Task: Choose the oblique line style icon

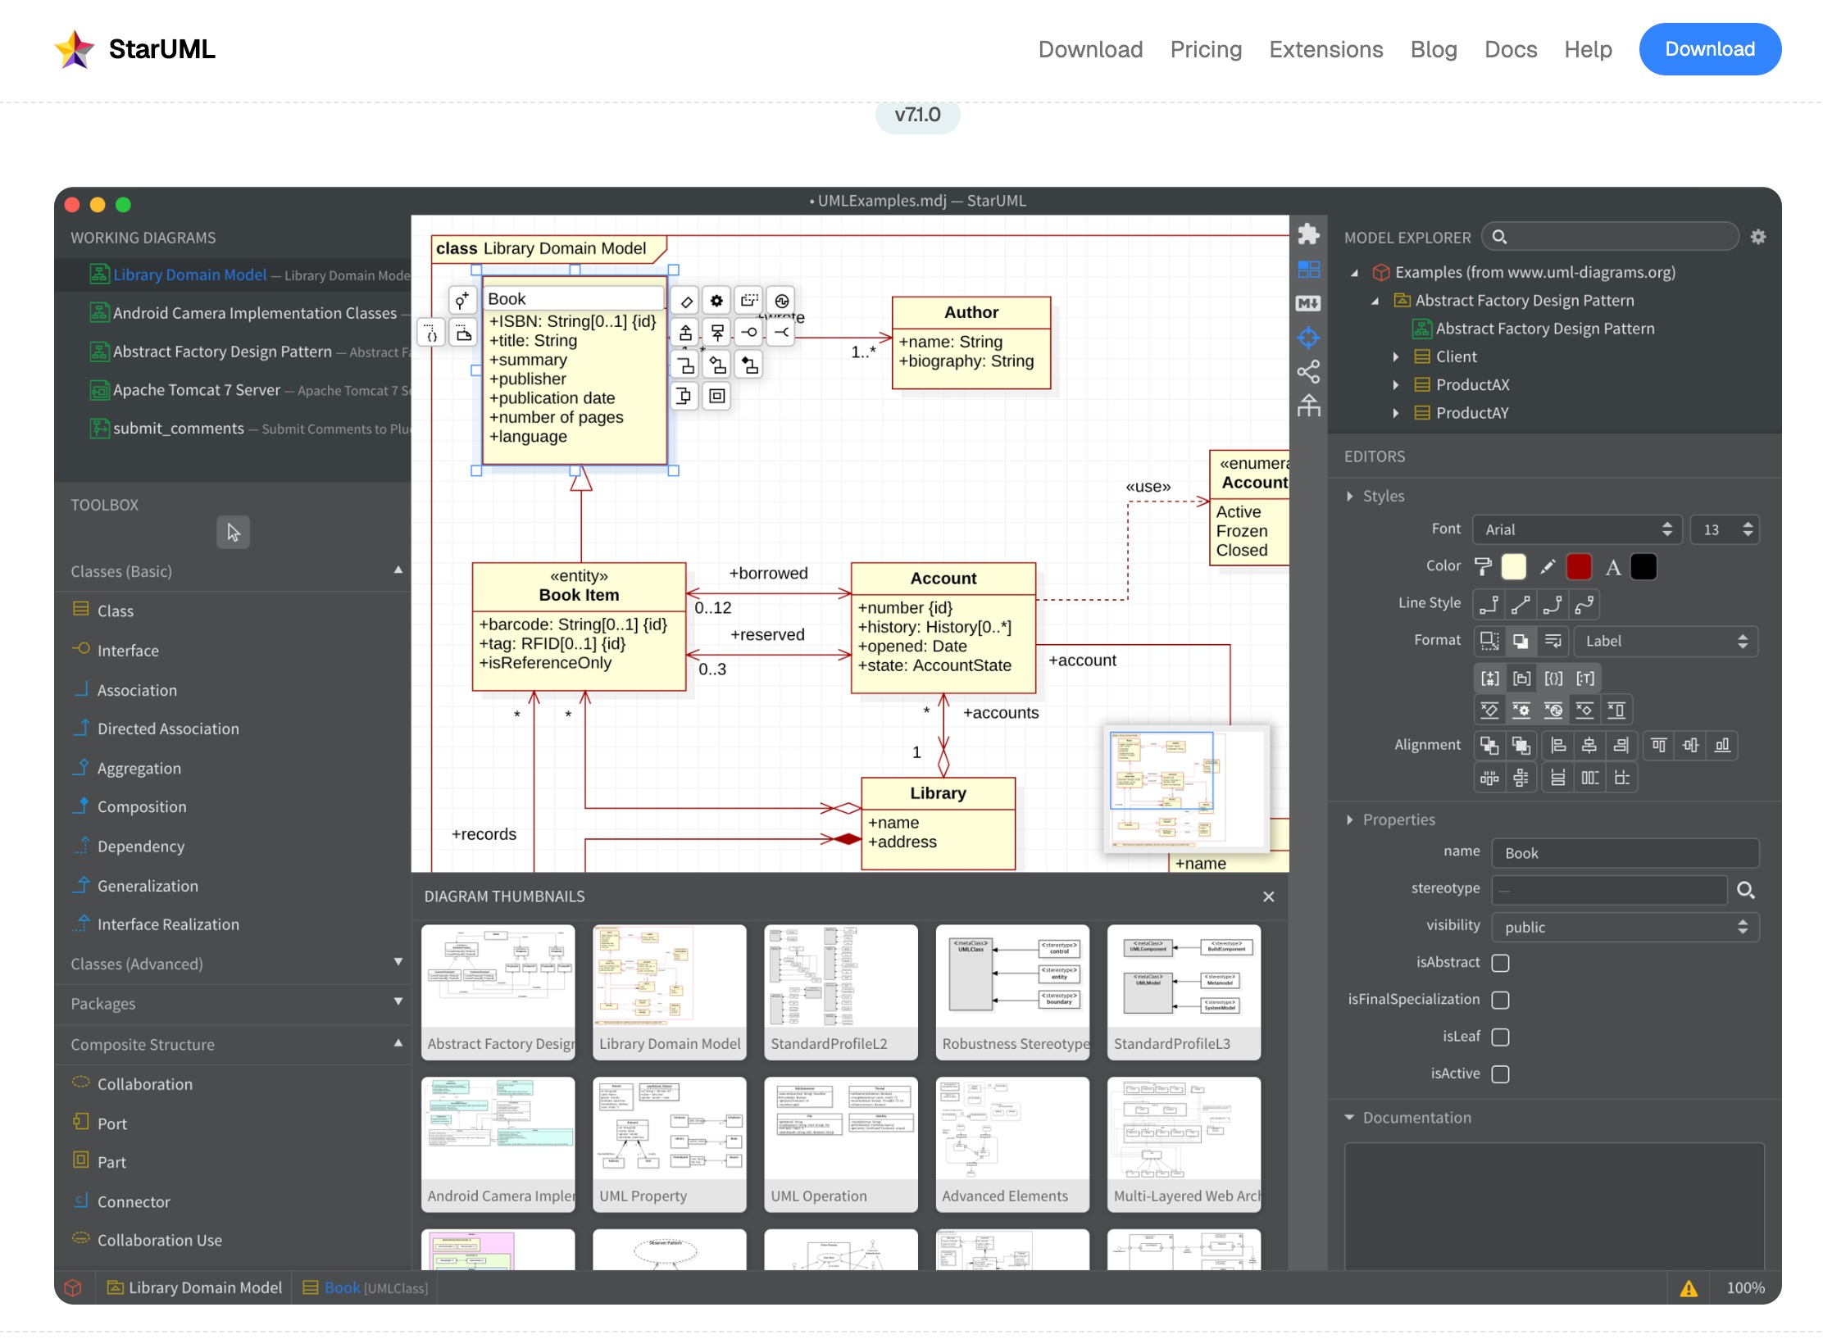Action: click(x=1521, y=605)
